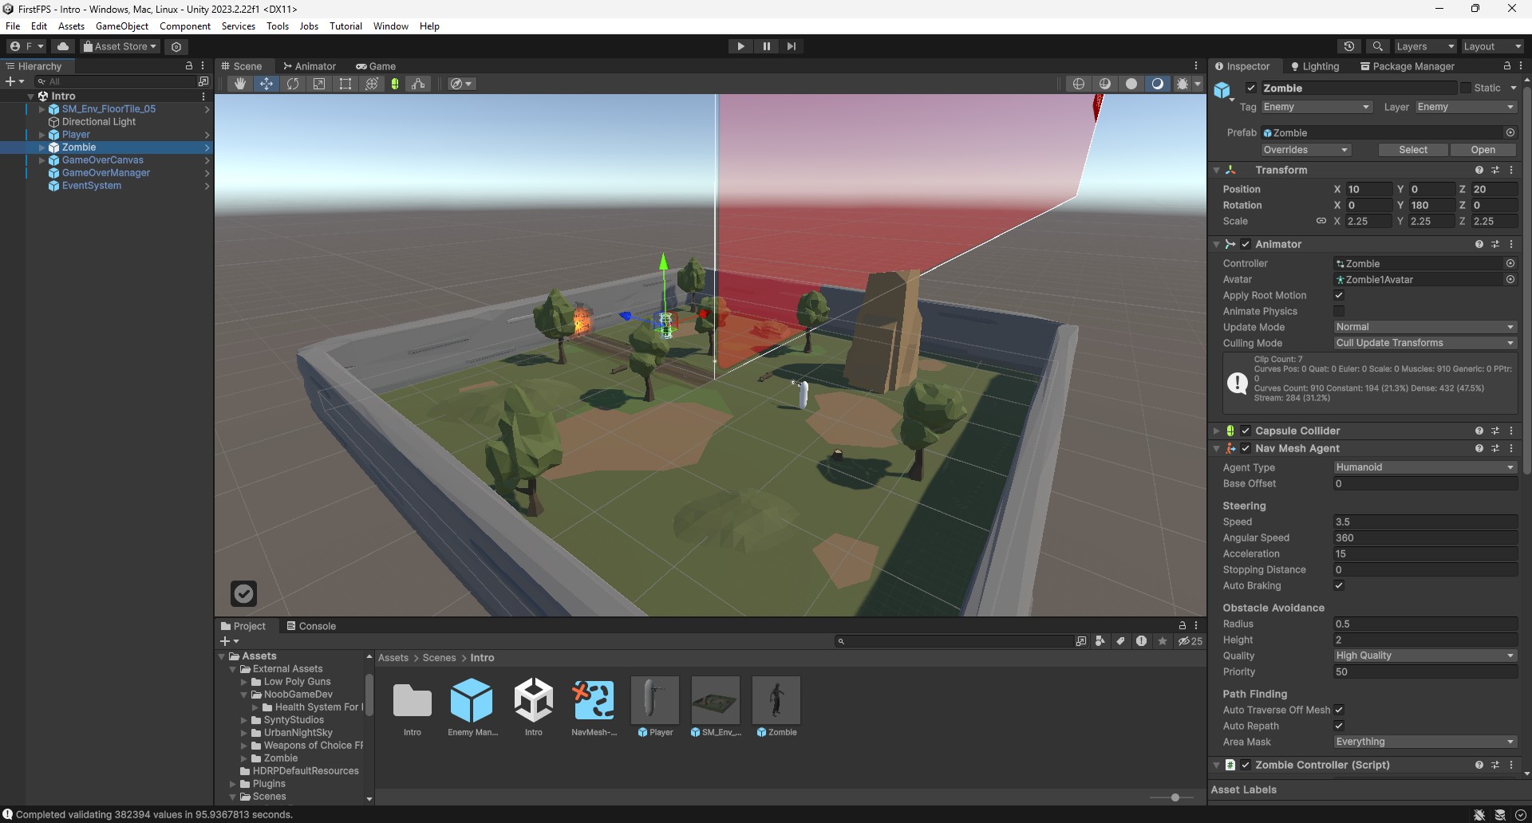Toggle constrained proportions link for Scale
Screen dimensions: 1532x823
(1321, 221)
